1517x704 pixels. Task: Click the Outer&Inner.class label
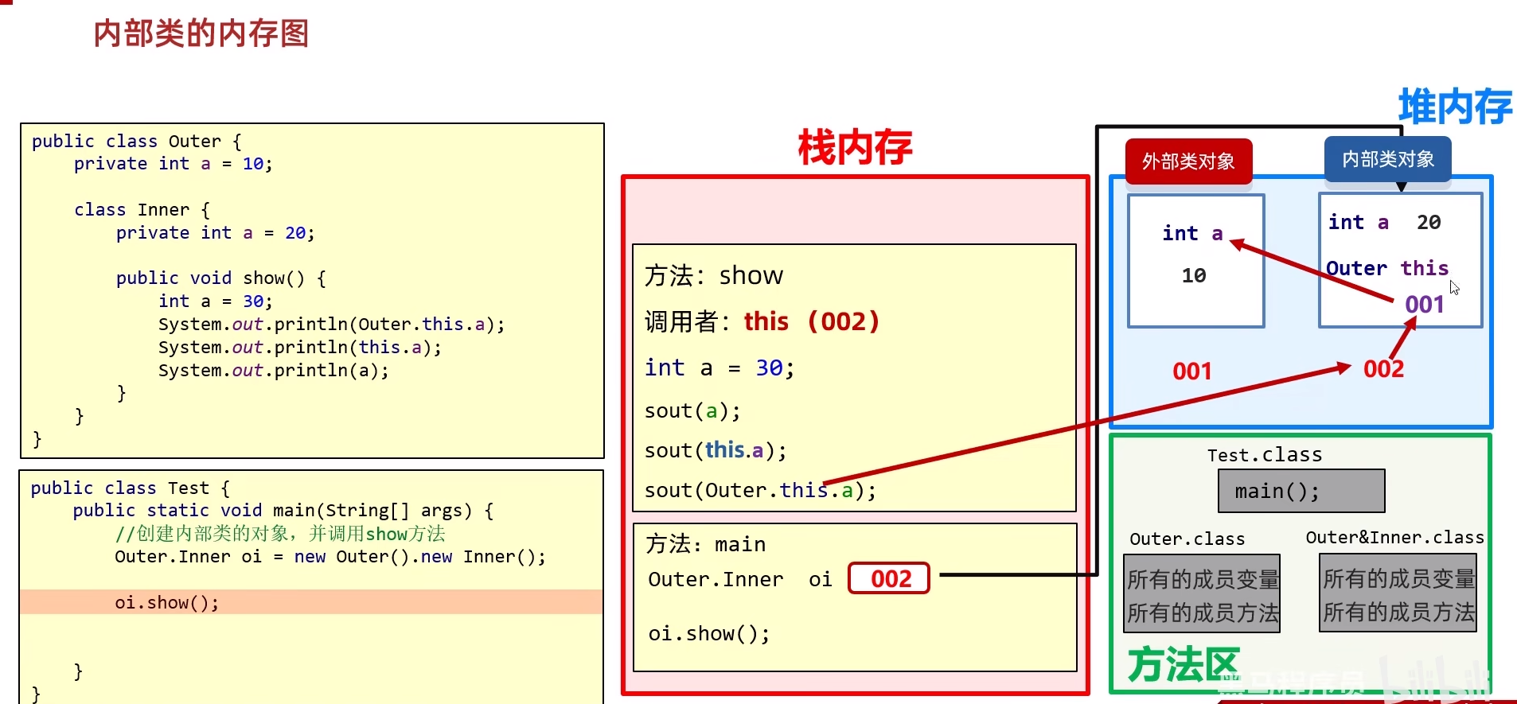pos(1394,537)
